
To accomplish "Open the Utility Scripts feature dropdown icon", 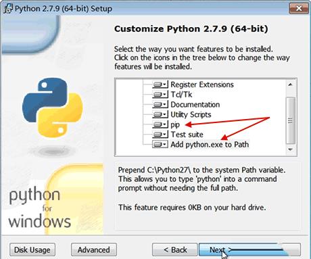I will (160, 114).
